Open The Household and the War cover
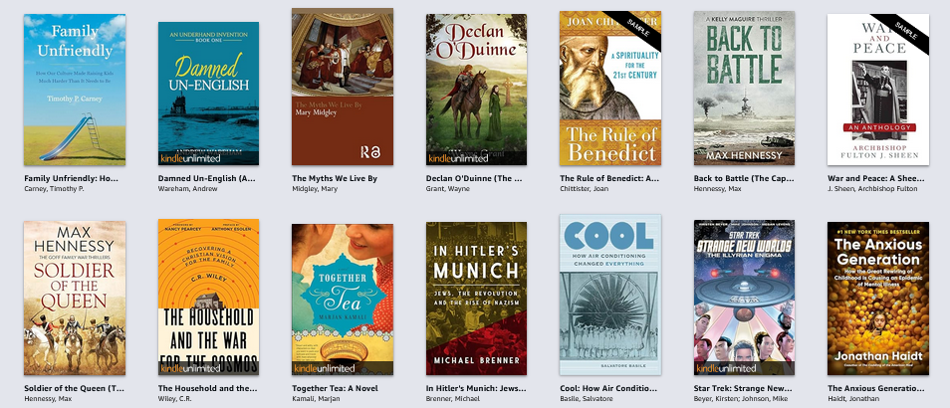950x408 pixels. click(208, 298)
